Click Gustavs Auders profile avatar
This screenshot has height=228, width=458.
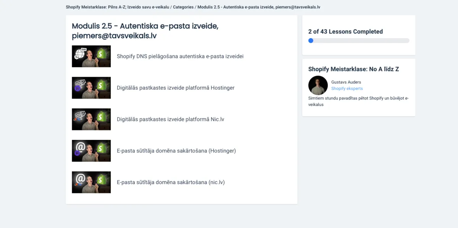click(x=318, y=85)
